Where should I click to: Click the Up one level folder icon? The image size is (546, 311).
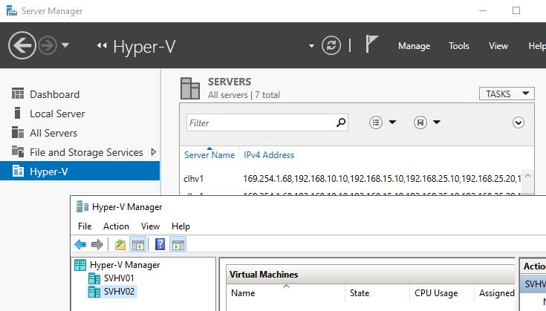tap(120, 244)
